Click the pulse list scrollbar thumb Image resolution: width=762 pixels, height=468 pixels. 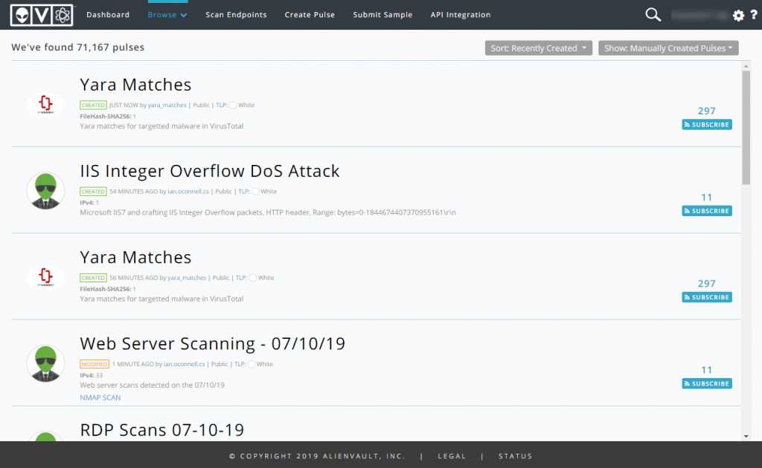tap(746, 128)
